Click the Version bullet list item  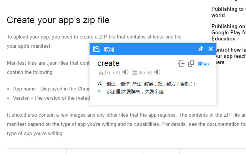point(51,98)
